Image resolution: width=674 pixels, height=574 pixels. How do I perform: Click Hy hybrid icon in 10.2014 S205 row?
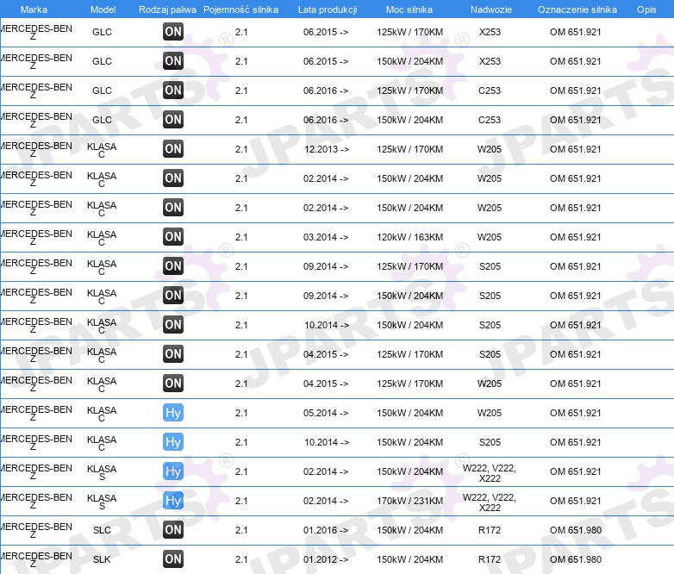173,442
